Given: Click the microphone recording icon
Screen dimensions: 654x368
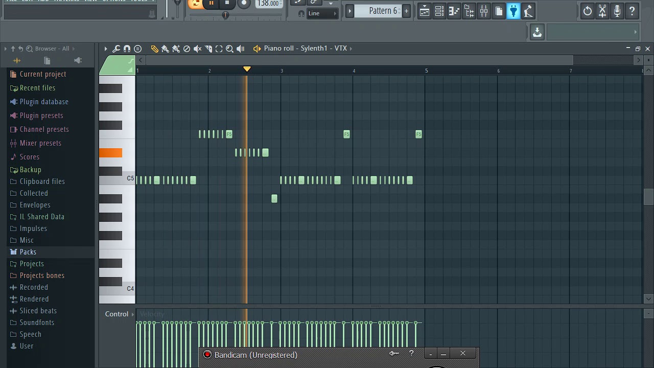Looking at the screenshot, I should 617,11.
